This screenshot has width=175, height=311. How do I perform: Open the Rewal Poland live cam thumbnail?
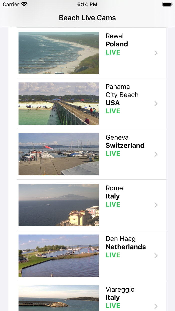(x=58, y=53)
